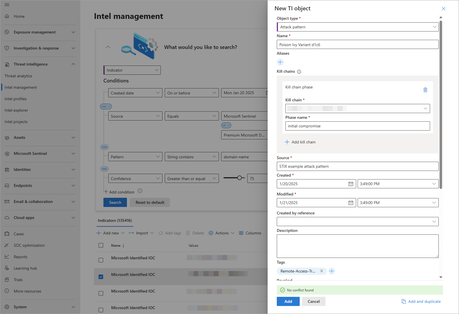
Task: Uncheck the selected Microsoft Identified IOC row
Action: 101,277
